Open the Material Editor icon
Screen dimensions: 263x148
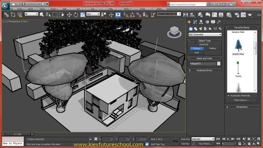[x=229, y=15]
